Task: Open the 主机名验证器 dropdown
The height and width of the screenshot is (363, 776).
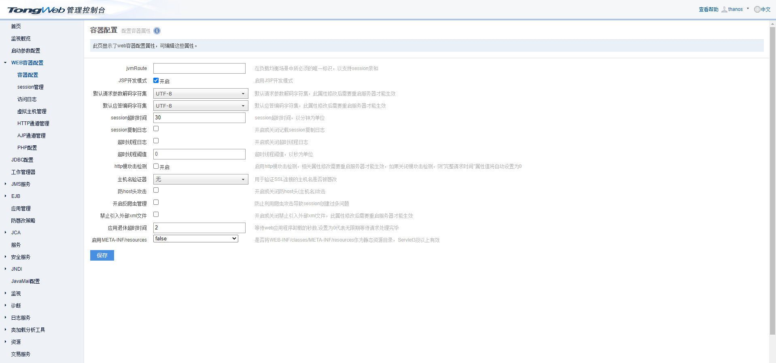Action: click(x=201, y=179)
